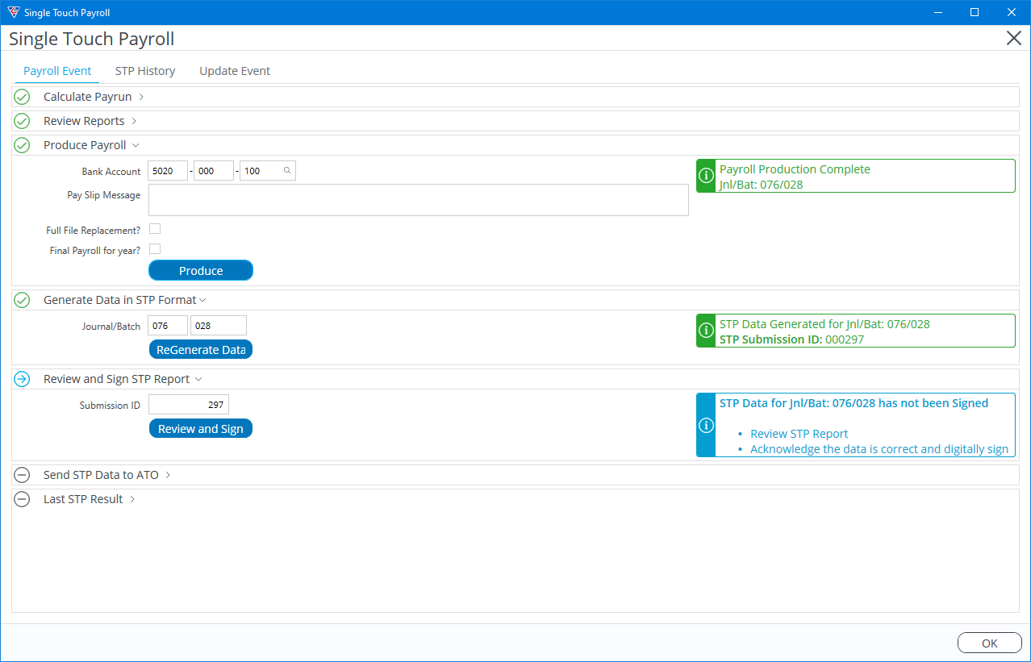
Task: Click the Batch field containing 028
Action: pos(219,326)
